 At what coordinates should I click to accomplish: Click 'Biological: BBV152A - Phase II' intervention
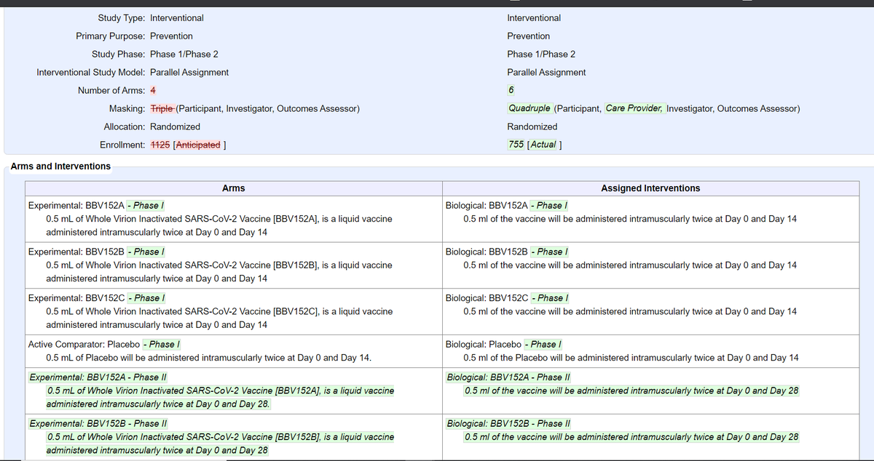click(508, 377)
